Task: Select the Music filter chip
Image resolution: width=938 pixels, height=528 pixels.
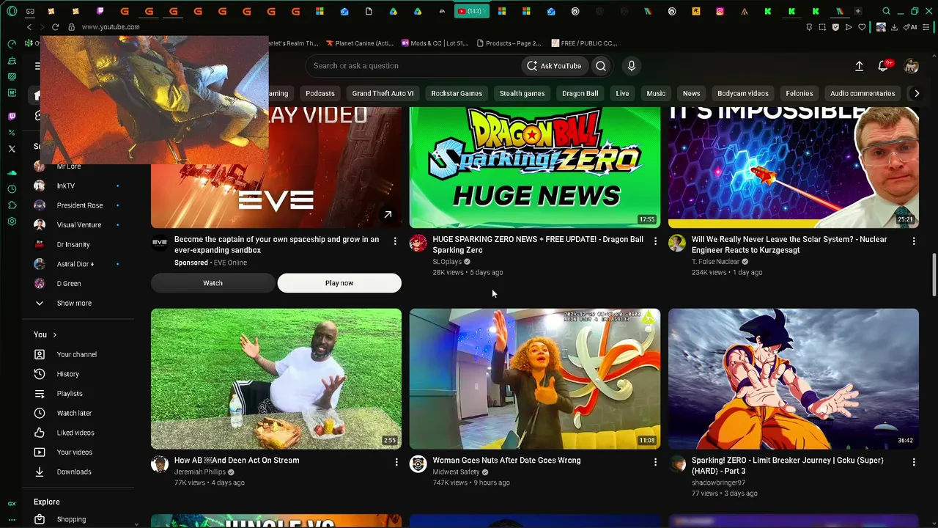Action: pyautogui.click(x=656, y=93)
